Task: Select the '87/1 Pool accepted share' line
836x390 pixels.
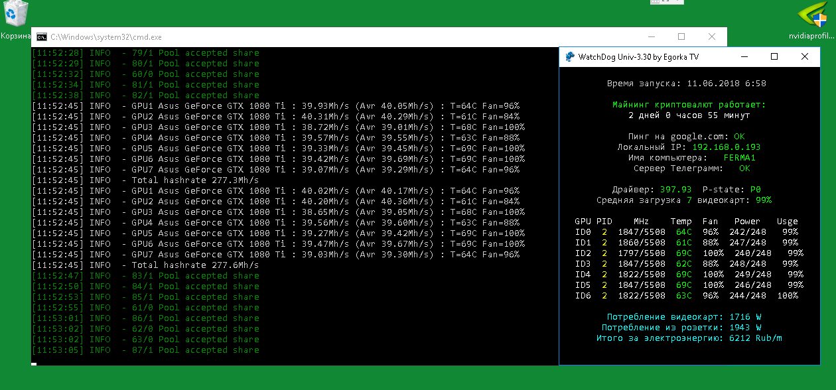Action: coord(145,350)
